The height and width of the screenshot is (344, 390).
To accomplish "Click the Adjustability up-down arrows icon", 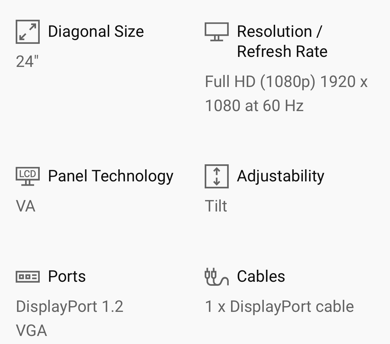I will point(217,176).
